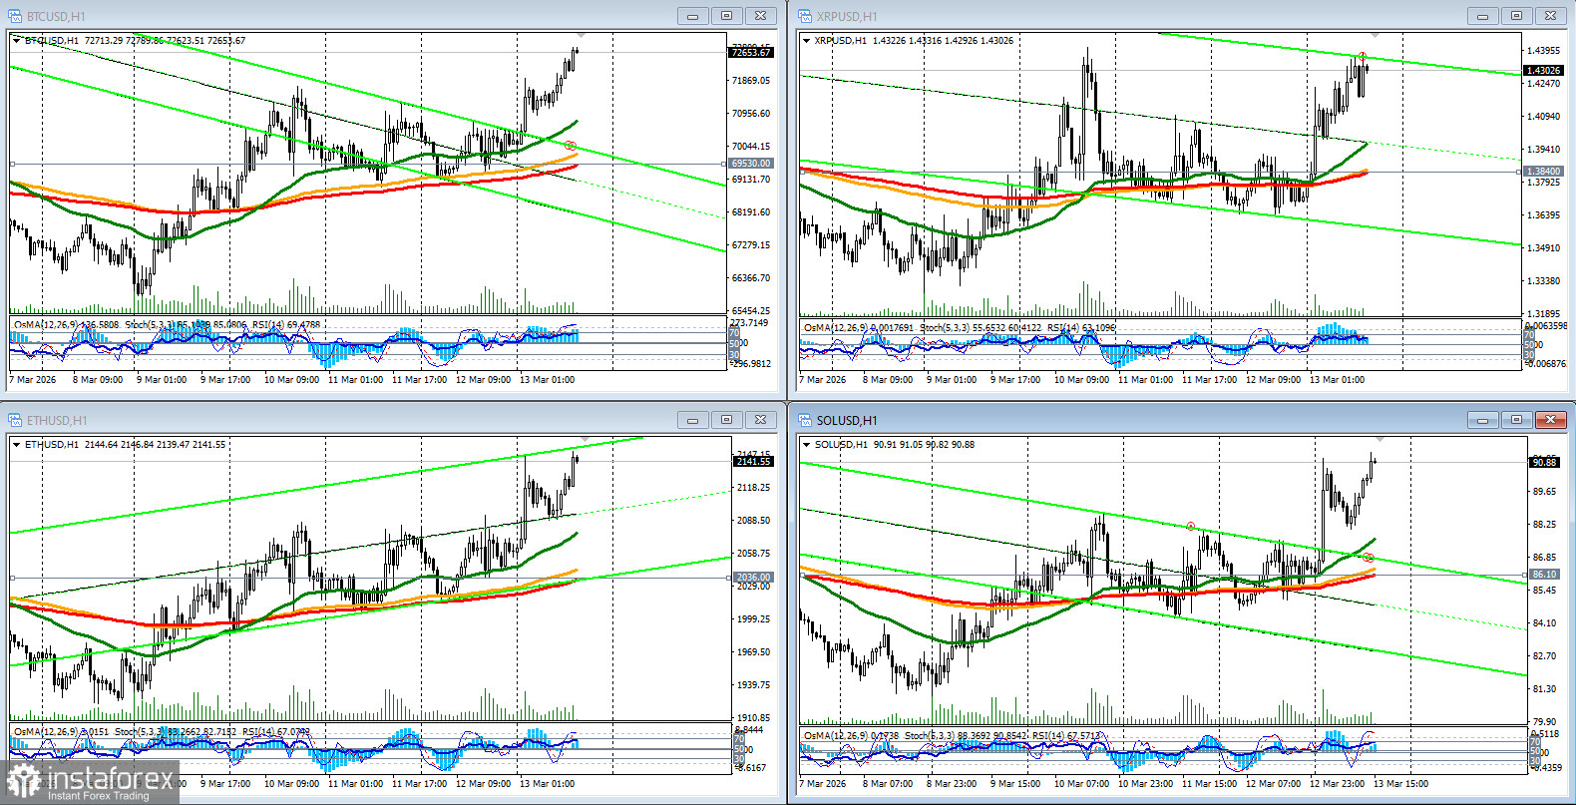Click the OsMA(12,26,9) label in XRPUSD indicator panel

click(836, 327)
